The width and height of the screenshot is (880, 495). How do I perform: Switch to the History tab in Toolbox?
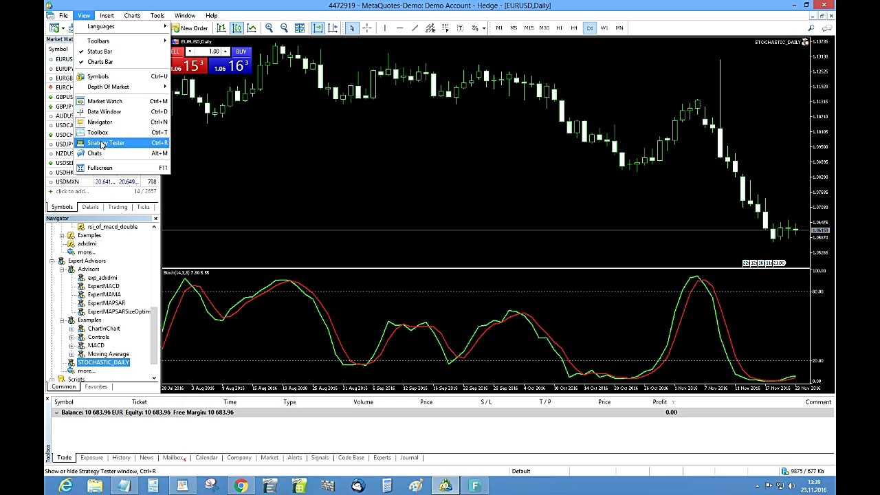point(121,458)
